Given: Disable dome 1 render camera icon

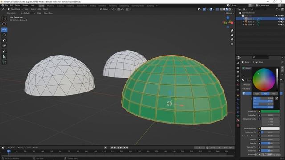Looking at the screenshot, I should click(x=282, y=19).
